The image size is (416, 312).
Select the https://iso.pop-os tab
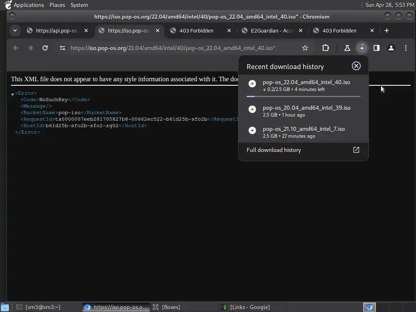tap(128, 30)
